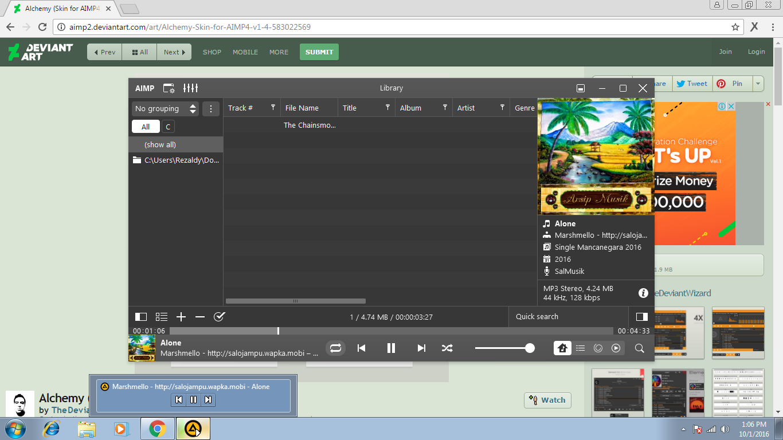Open AIMP preferences window icon
783x440 pixels.
[x=169, y=88]
